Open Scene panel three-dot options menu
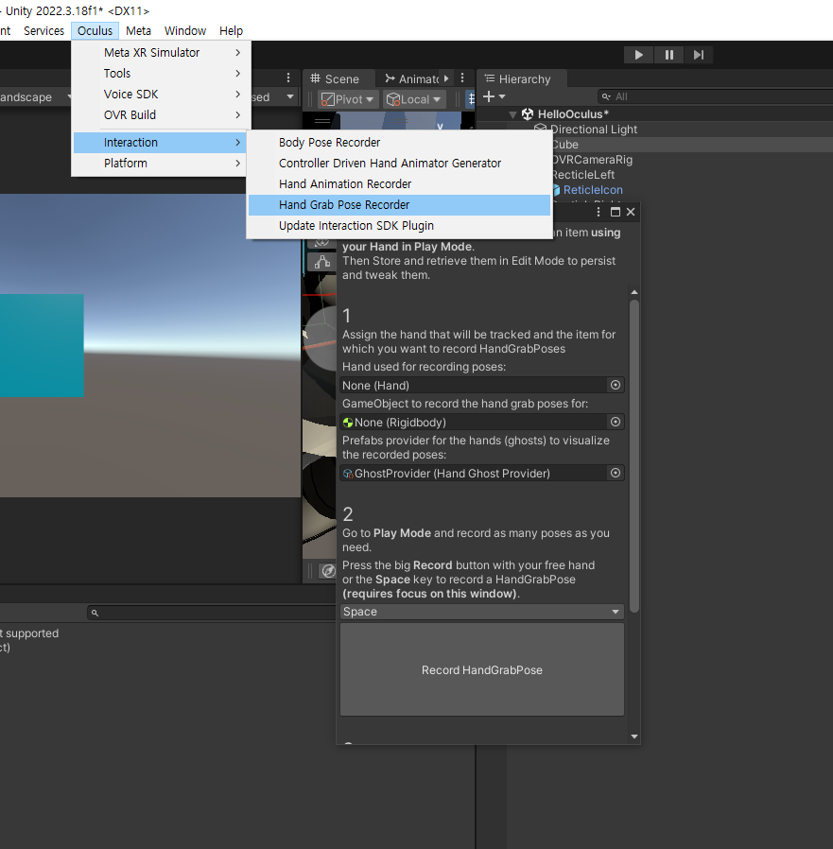This screenshot has height=849, width=833. 462,78
